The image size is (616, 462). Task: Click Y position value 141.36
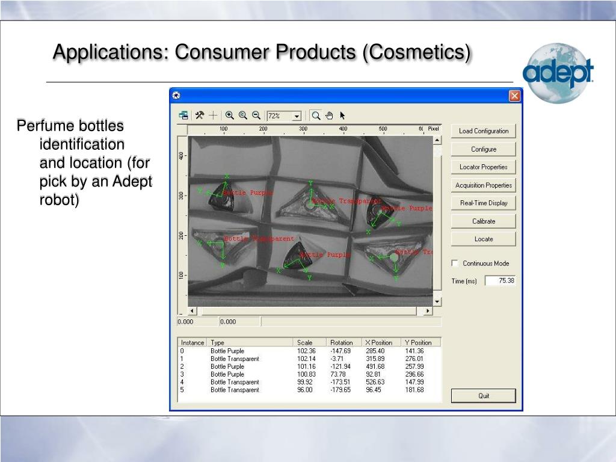414,351
